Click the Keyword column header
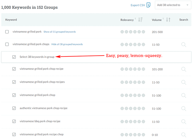 point(11,20)
